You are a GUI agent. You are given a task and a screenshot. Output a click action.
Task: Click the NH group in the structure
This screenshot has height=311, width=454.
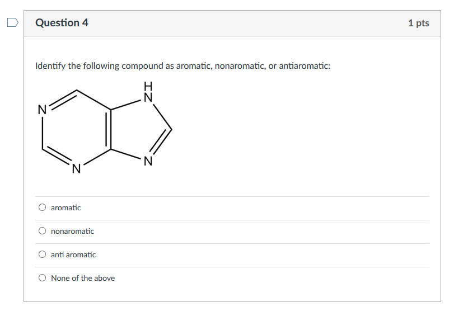(x=148, y=92)
